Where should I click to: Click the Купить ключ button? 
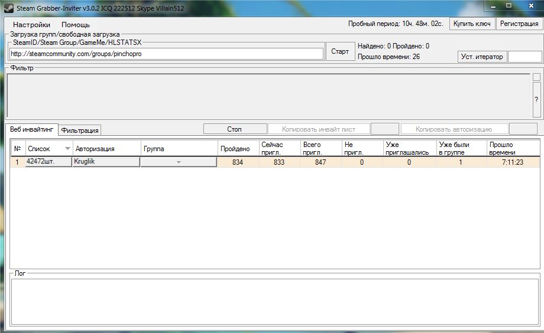coord(472,24)
